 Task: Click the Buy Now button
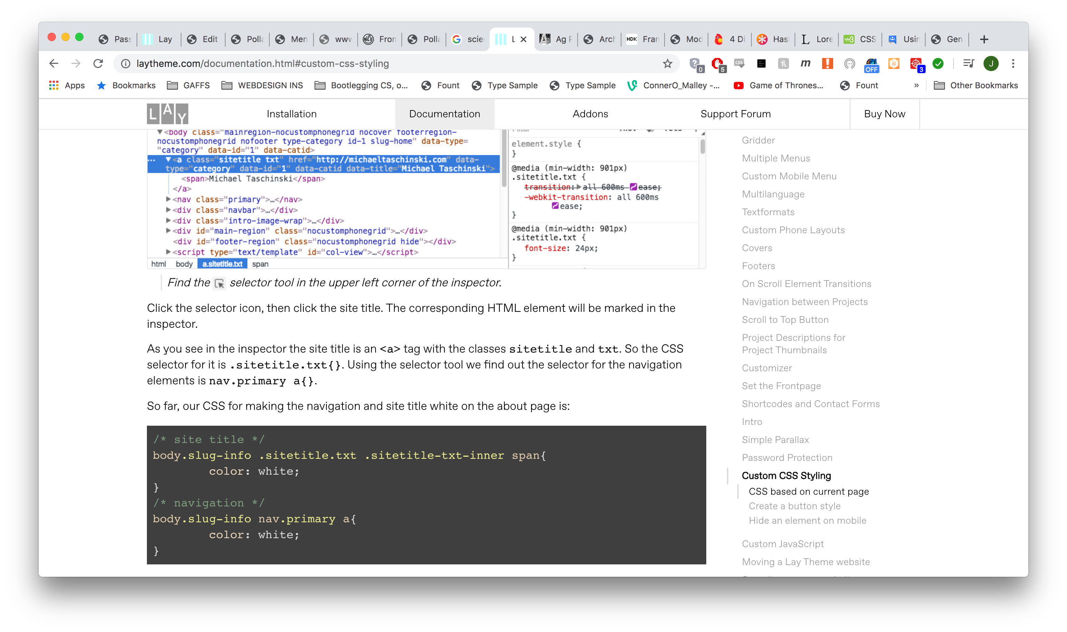(884, 114)
